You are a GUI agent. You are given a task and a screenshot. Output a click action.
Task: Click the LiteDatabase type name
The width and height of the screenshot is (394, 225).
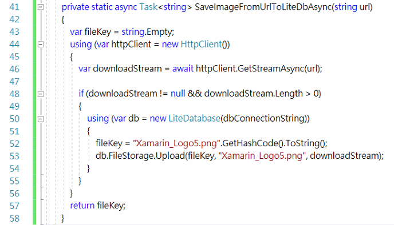tap(194, 118)
